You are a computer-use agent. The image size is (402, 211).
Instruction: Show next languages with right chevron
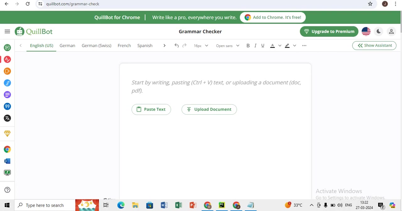point(164,46)
